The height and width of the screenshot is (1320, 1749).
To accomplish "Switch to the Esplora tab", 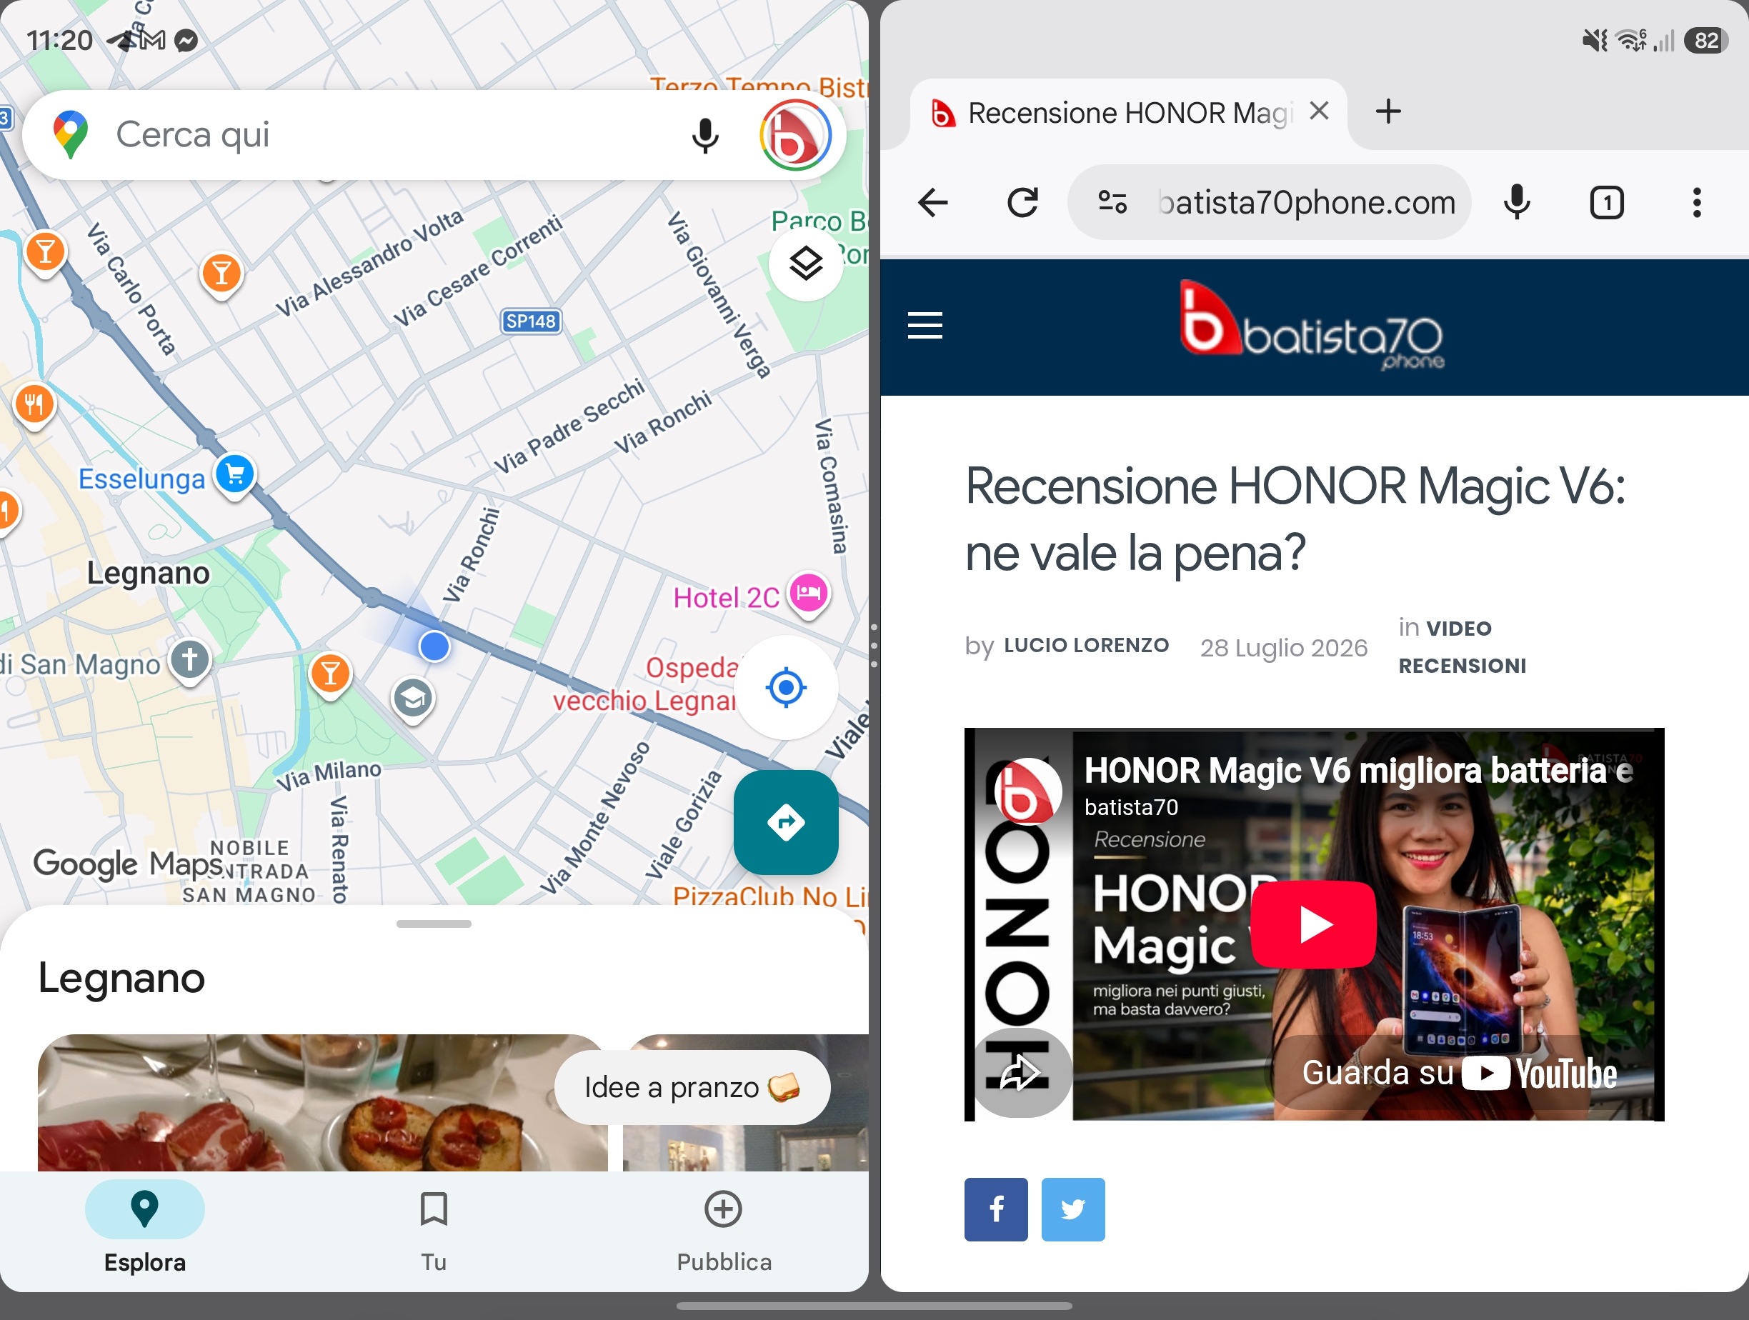I will pyautogui.click(x=145, y=1230).
